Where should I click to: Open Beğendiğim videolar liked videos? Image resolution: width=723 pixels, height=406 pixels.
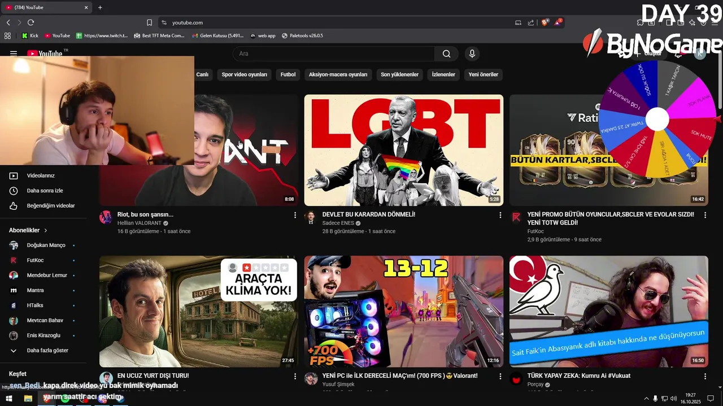50,206
